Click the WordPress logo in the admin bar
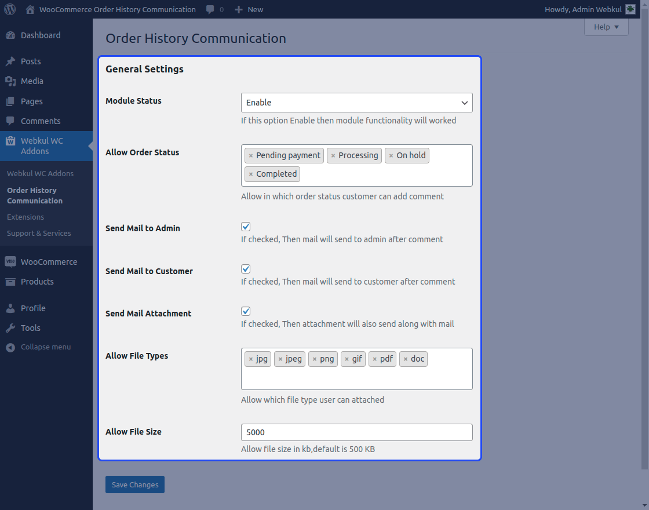 (9, 9)
